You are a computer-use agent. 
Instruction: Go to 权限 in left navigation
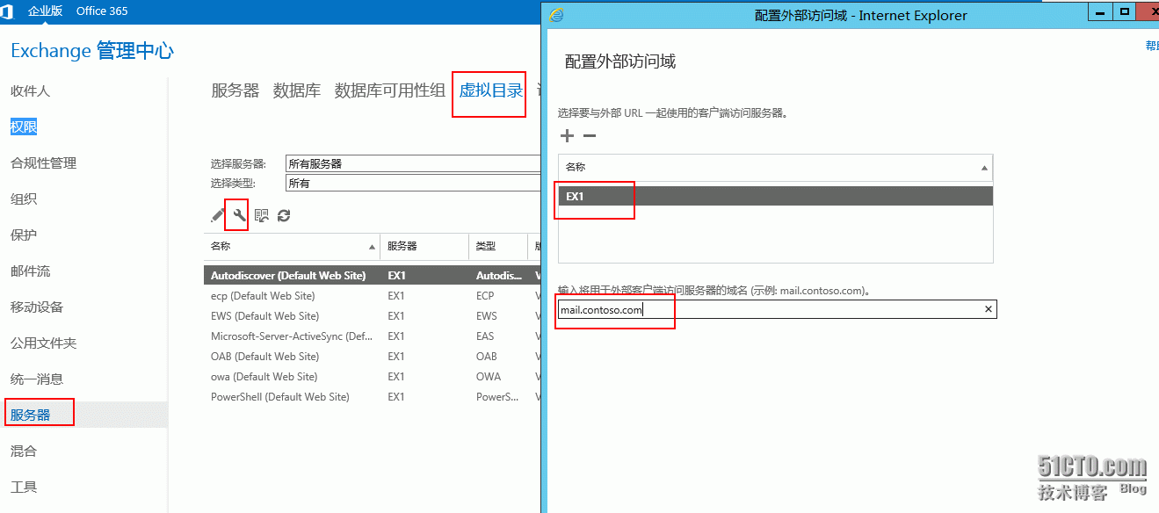[24, 127]
